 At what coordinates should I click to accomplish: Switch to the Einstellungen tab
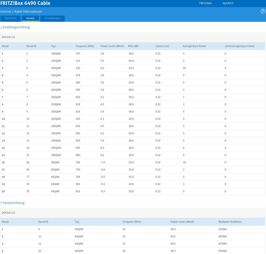coord(52,18)
